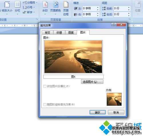143x136 pixels.
Task: Toggle Rotate fill effect with shape checkbox
Action: (45, 105)
